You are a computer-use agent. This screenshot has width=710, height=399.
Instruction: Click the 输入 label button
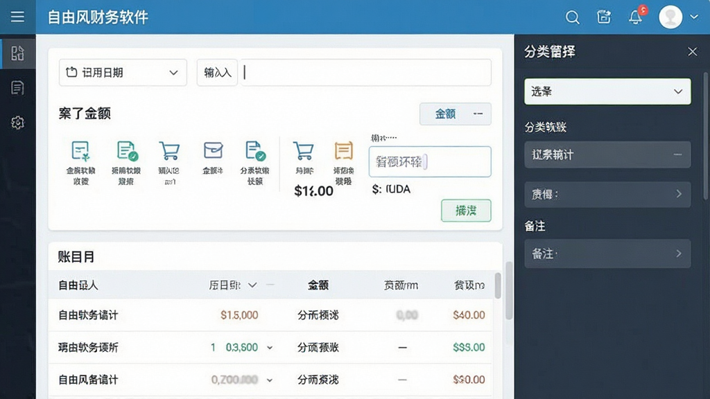click(x=217, y=72)
